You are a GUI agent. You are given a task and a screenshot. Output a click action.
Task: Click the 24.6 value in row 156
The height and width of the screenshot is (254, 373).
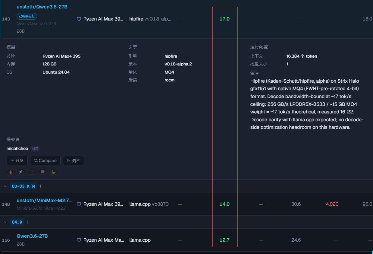296,240
